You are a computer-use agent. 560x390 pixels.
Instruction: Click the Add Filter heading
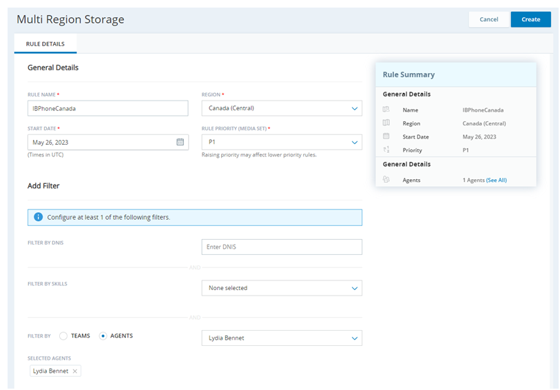pyautogui.click(x=43, y=186)
